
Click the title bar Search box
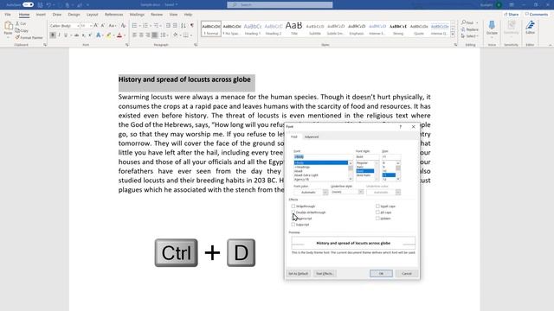[x=280, y=4]
